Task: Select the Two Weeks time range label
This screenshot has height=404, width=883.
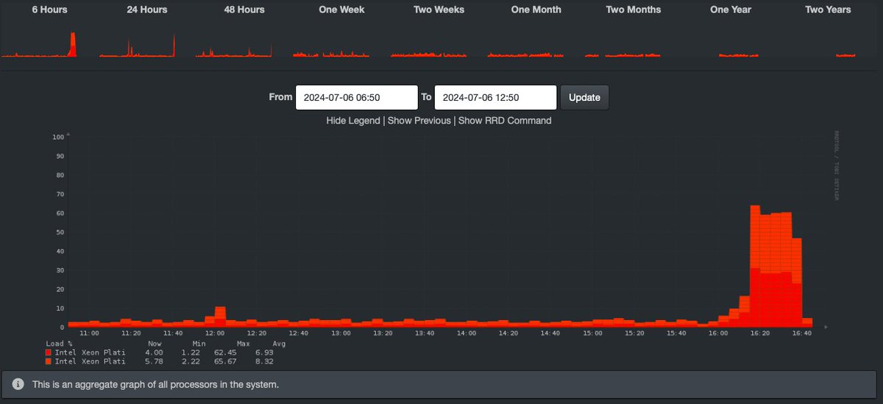Action: click(x=439, y=10)
